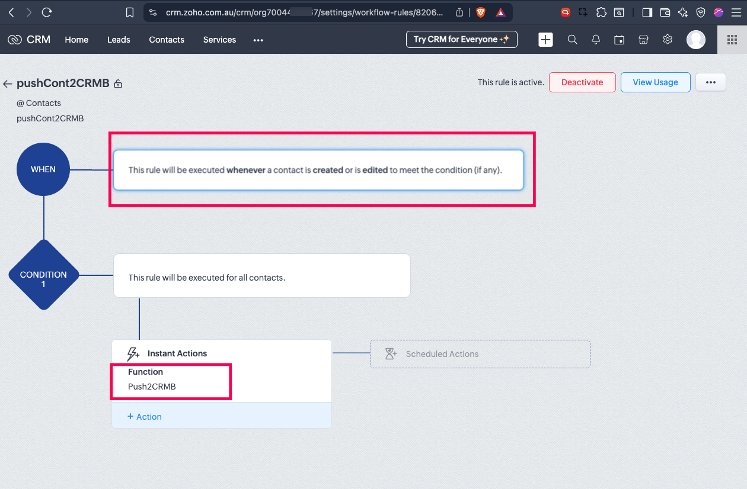Image resolution: width=747 pixels, height=489 pixels.
Task: Open notifications bell
Action: coord(596,40)
